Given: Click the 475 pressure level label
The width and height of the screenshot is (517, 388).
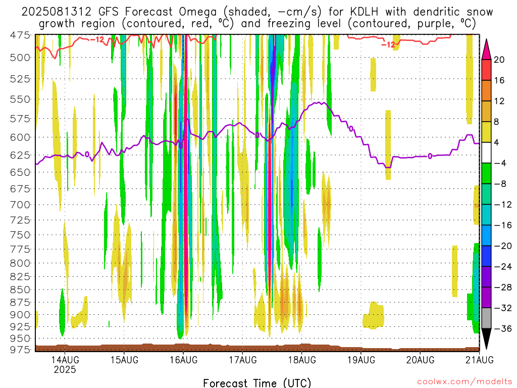Looking at the screenshot, I should [20, 35].
